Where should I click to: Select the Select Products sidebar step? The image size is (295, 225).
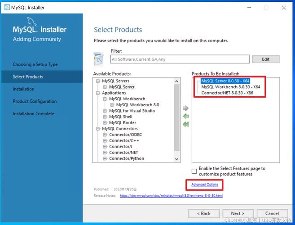pyautogui.click(x=42, y=76)
